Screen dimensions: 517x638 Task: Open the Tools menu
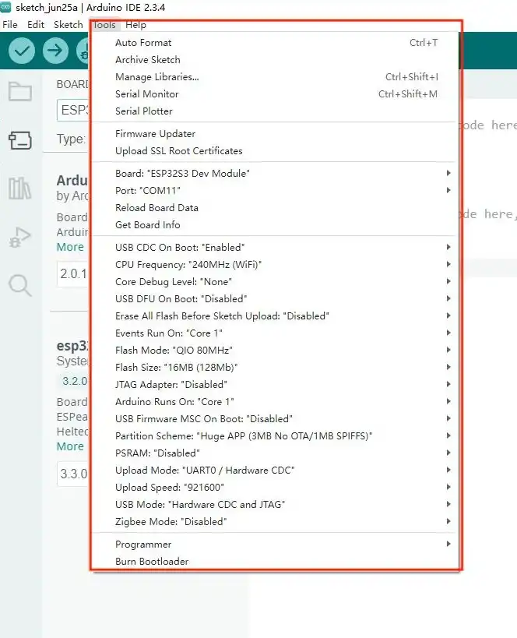(x=104, y=25)
